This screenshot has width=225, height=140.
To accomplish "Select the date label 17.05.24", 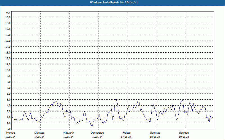I will point(126,137).
